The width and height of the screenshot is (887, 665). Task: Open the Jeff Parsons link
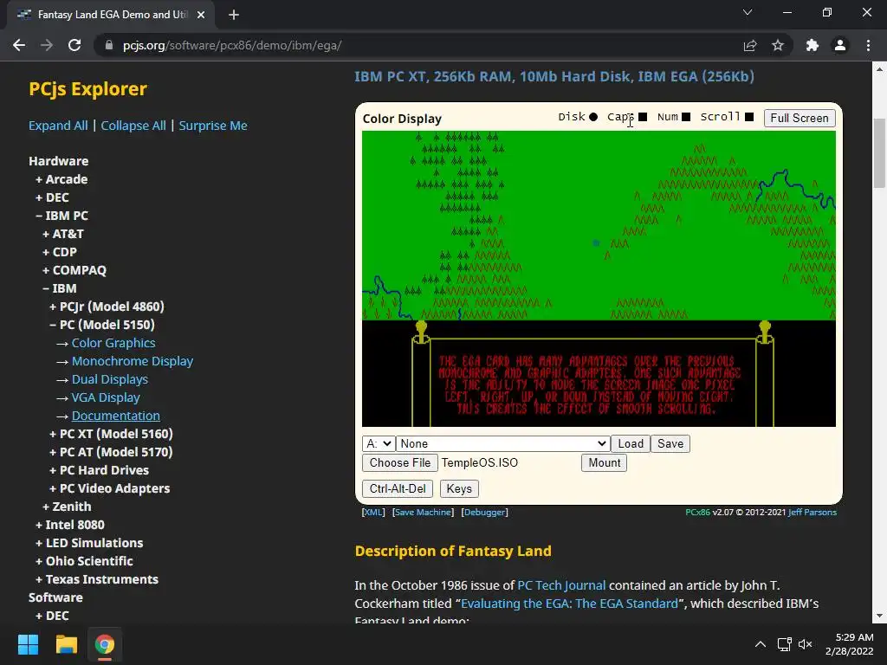point(812,513)
